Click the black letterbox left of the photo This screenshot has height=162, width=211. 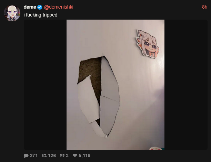click(x=45, y=85)
